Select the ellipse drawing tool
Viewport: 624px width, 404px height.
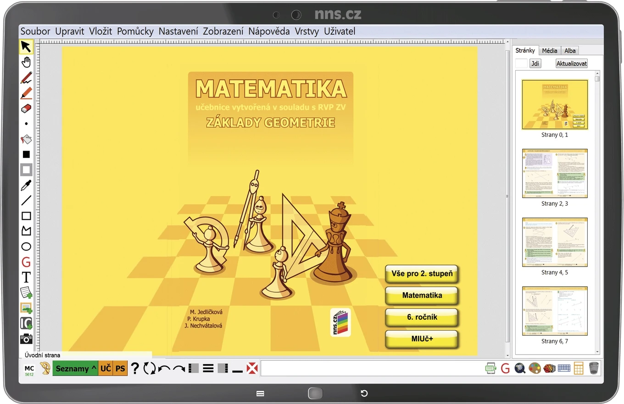(26, 246)
